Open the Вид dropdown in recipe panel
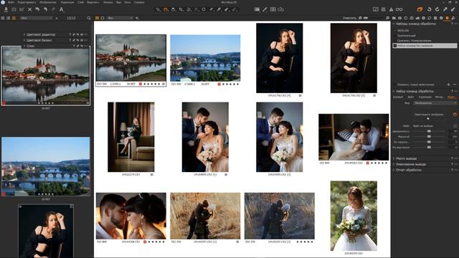 click(x=435, y=103)
